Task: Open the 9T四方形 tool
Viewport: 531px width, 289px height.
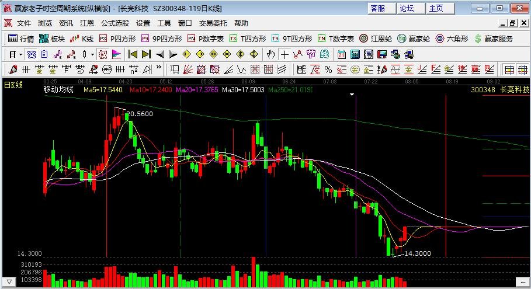Action: pos(291,39)
